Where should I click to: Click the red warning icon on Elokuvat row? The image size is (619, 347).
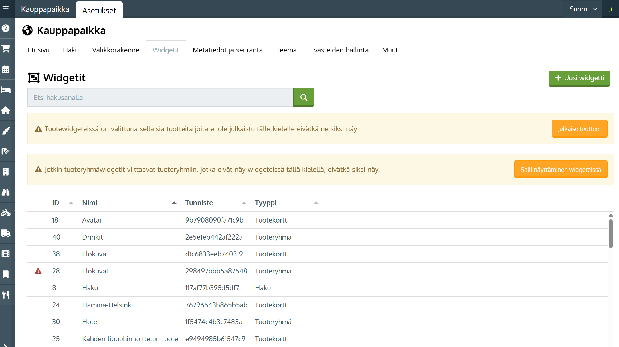pos(38,271)
